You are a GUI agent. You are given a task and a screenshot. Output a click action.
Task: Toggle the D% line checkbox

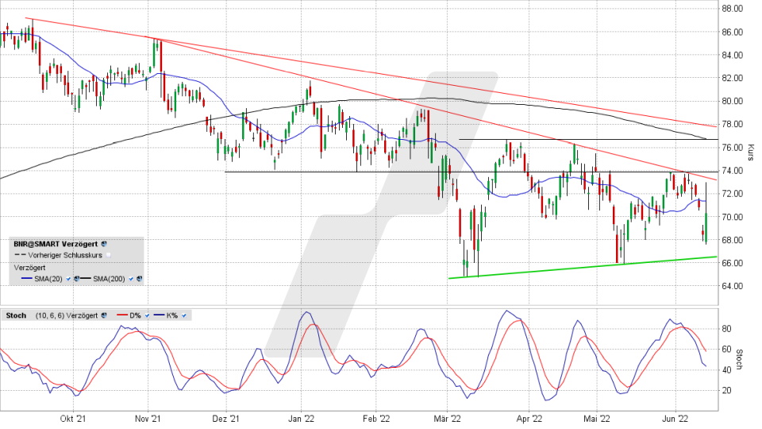147,315
